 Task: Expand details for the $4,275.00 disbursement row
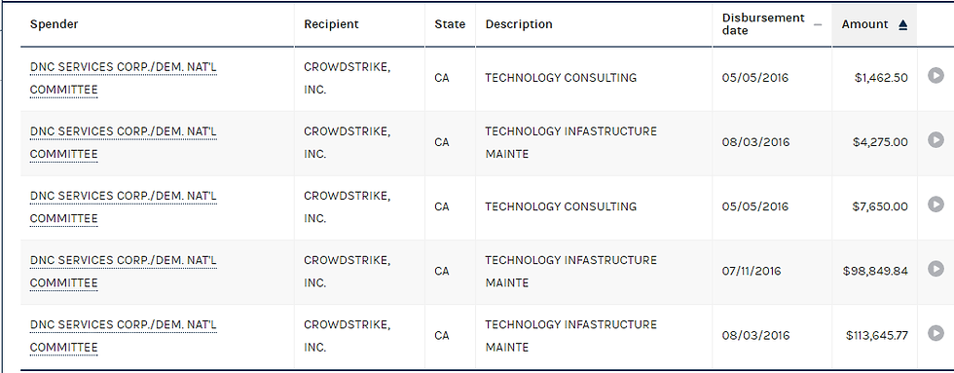coord(936,140)
